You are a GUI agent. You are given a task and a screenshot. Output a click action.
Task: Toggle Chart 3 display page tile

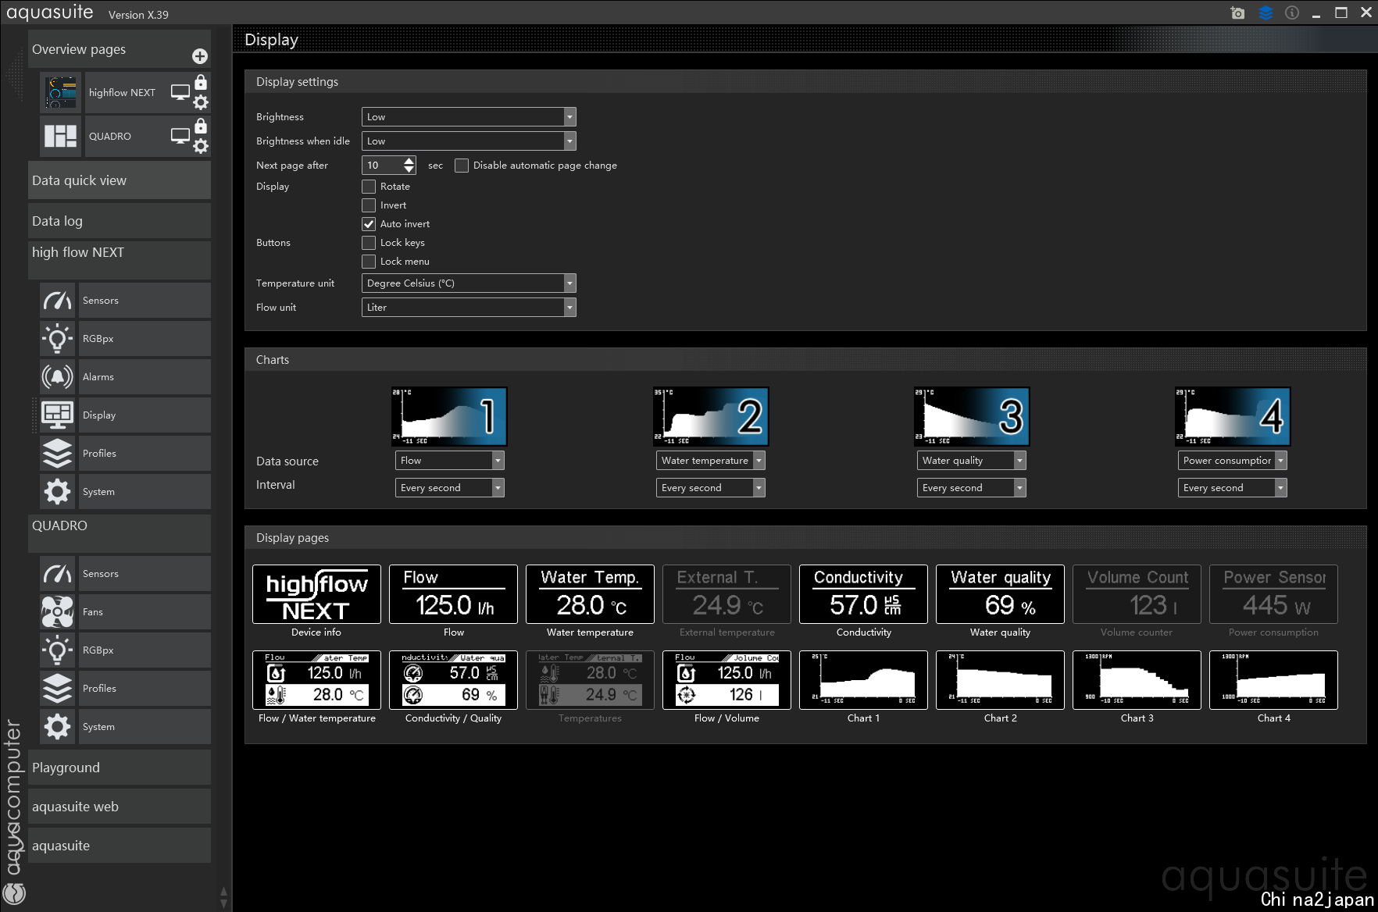pyautogui.click(x=1137, y=680)
